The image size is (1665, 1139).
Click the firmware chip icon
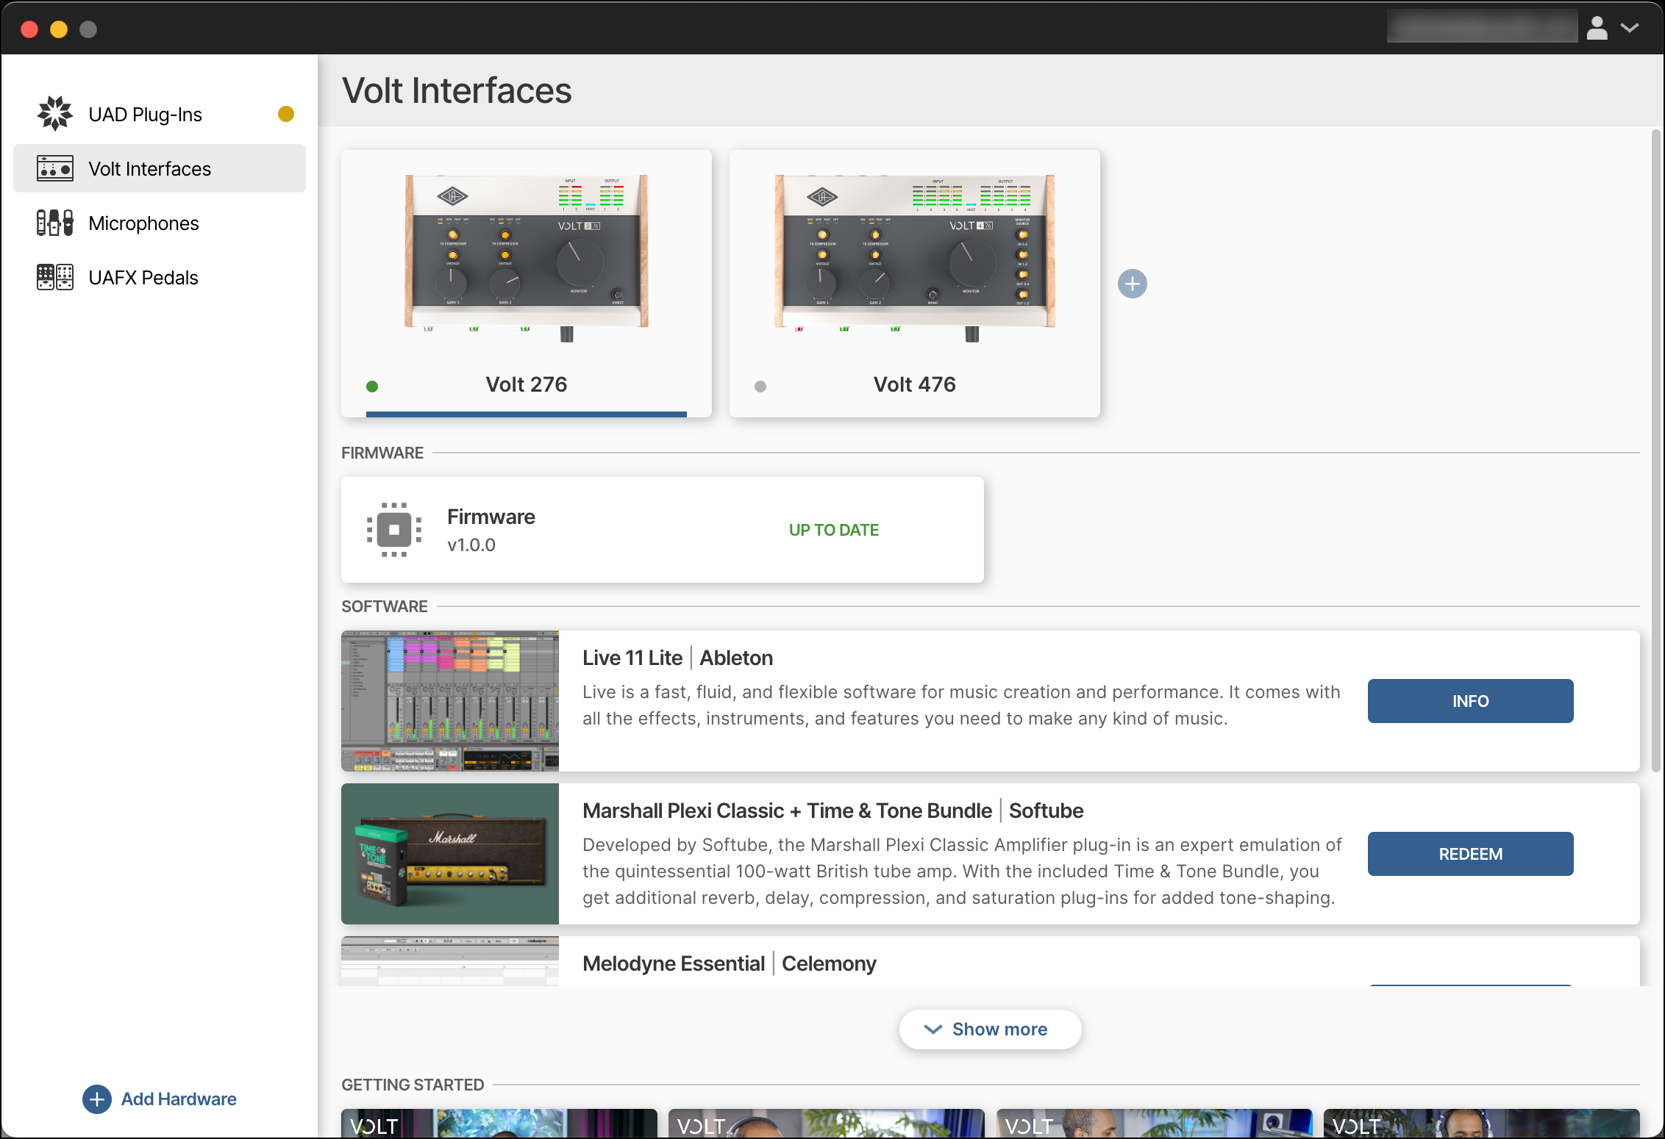(394, 529)
